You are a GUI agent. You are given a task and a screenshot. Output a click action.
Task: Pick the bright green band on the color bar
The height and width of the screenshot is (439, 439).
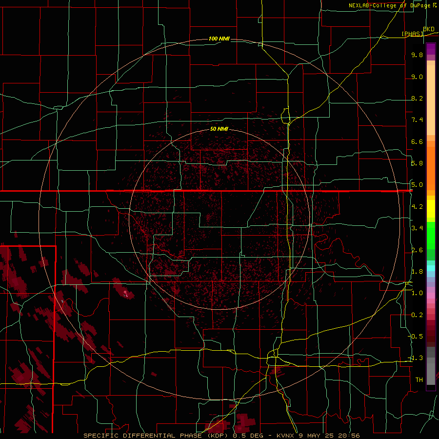(x=431, y=236)
